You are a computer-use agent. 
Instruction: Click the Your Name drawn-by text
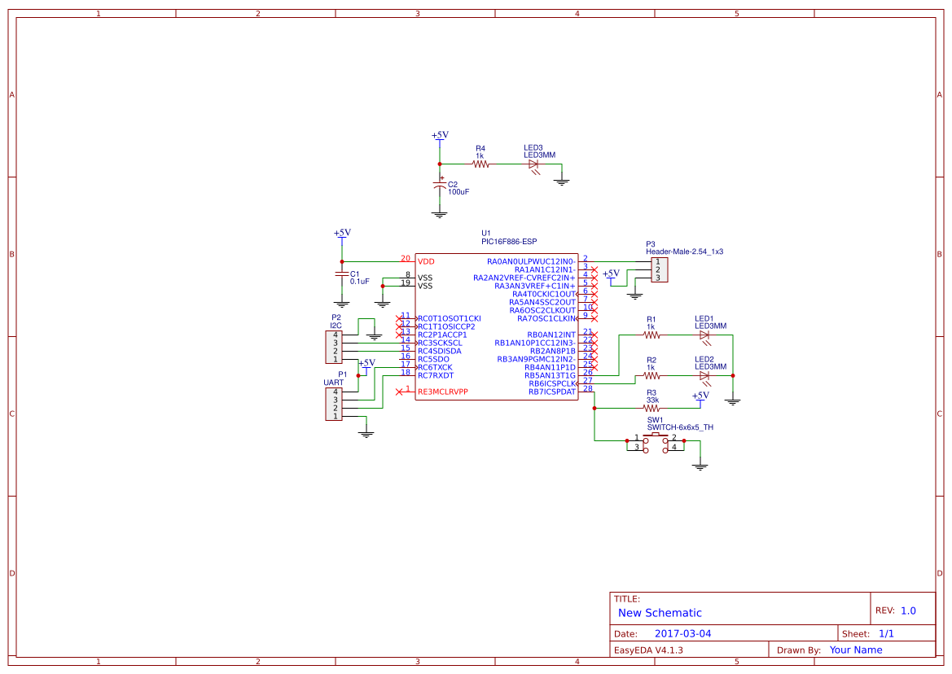[x=855, y=649]
